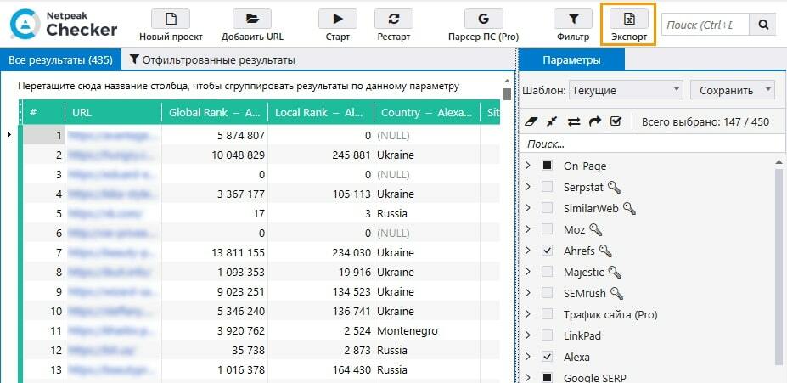Open the Сохранить dropdown arrow
The image size is (787, 383).
click(x=768, y=89)
